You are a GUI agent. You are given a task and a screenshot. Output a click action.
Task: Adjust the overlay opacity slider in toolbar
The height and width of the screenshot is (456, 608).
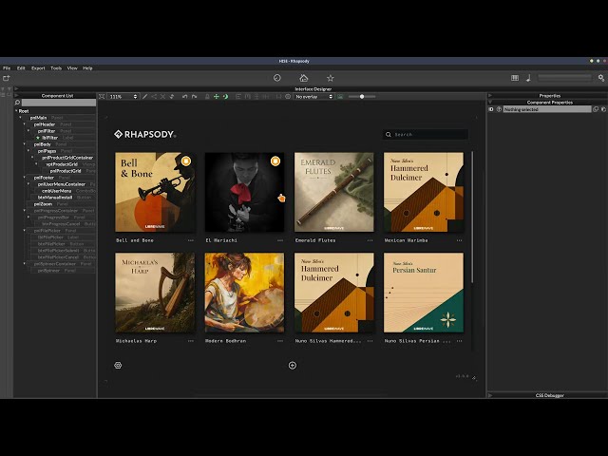tap(362, 97)
